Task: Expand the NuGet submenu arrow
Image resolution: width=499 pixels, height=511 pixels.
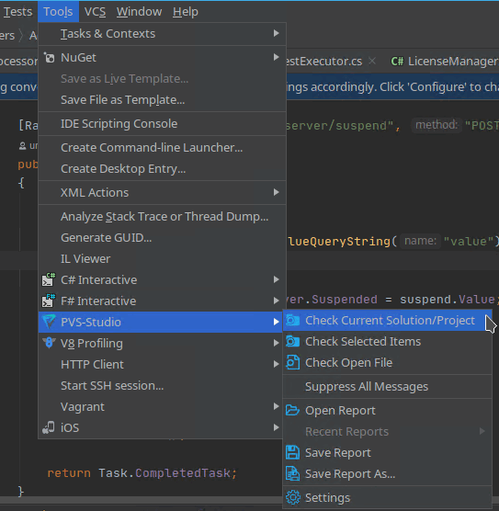Action: (276, 57)
